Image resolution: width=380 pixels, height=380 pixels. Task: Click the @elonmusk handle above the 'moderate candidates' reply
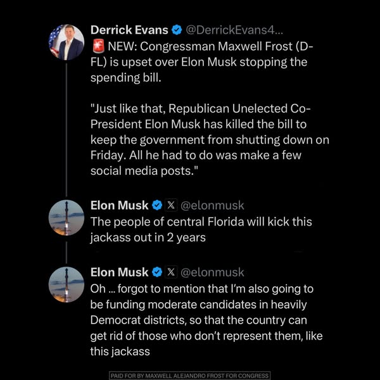213,272
